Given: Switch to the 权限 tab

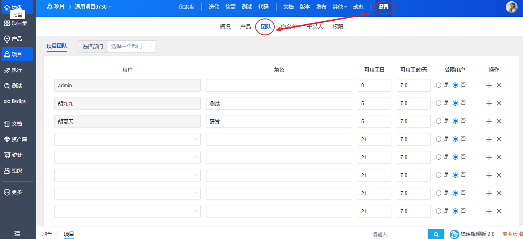Looking at the screenshot, I should [338, 27].
